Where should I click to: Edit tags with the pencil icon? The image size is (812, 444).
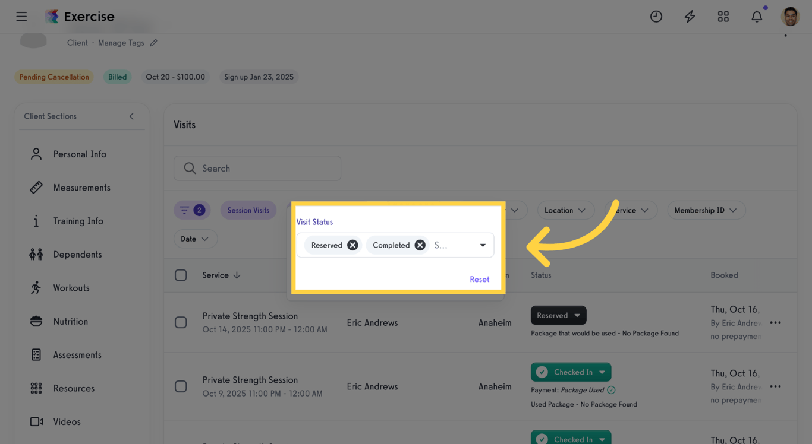(154, 43)
